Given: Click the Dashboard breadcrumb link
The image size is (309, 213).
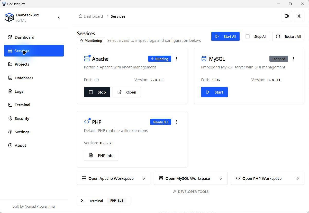Looking at the screenshot, I should point(93,16).
